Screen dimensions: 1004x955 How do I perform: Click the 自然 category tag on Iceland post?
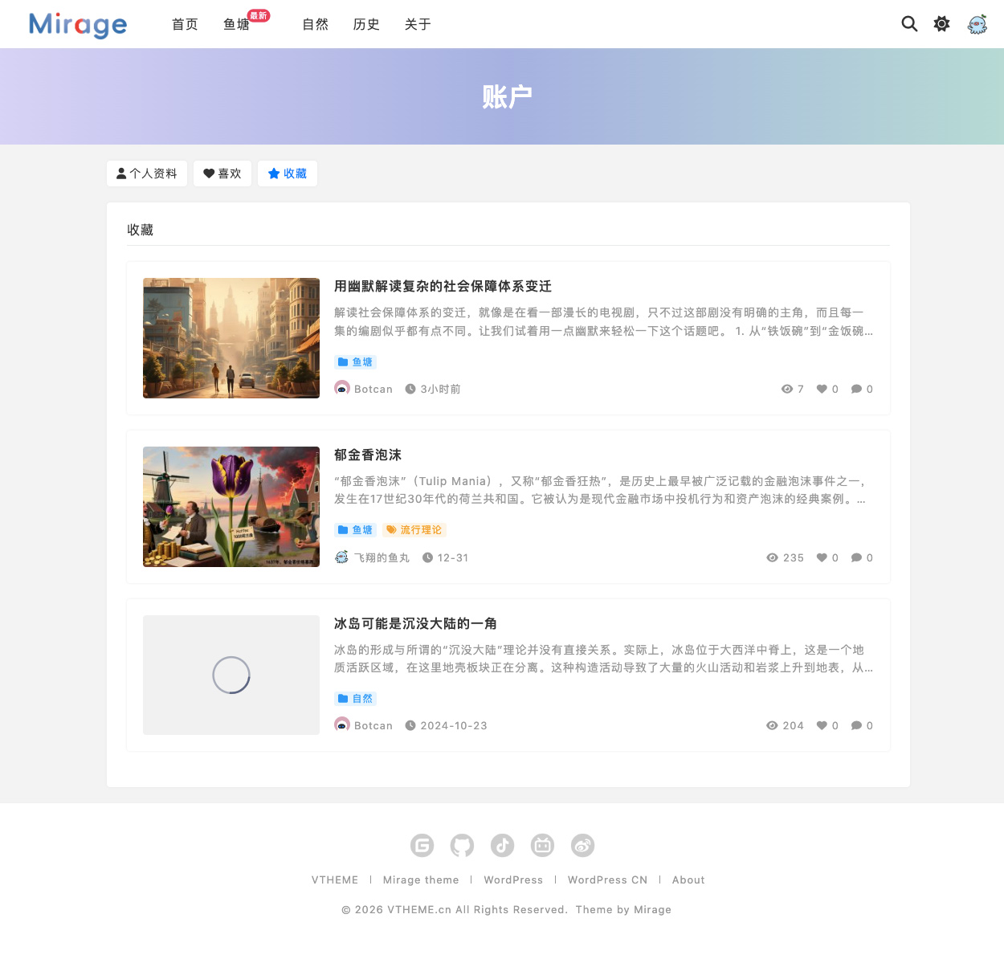coord(356,699)
